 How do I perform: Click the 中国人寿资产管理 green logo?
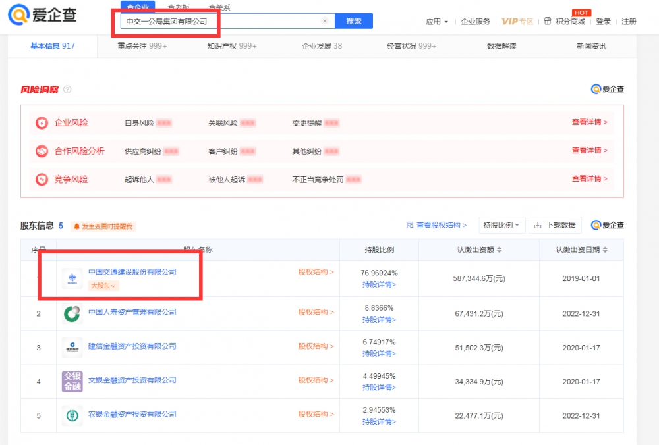click(x=72, y=313)
